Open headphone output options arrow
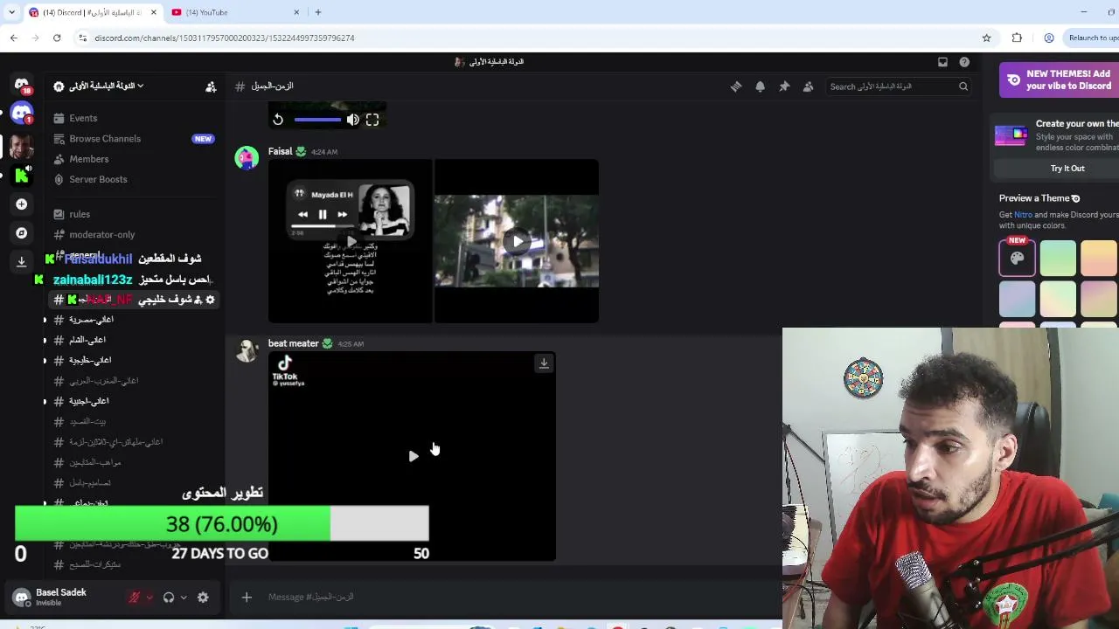Image resolution: width=1119 pixels, height=629 pixels. coord(184,598)
